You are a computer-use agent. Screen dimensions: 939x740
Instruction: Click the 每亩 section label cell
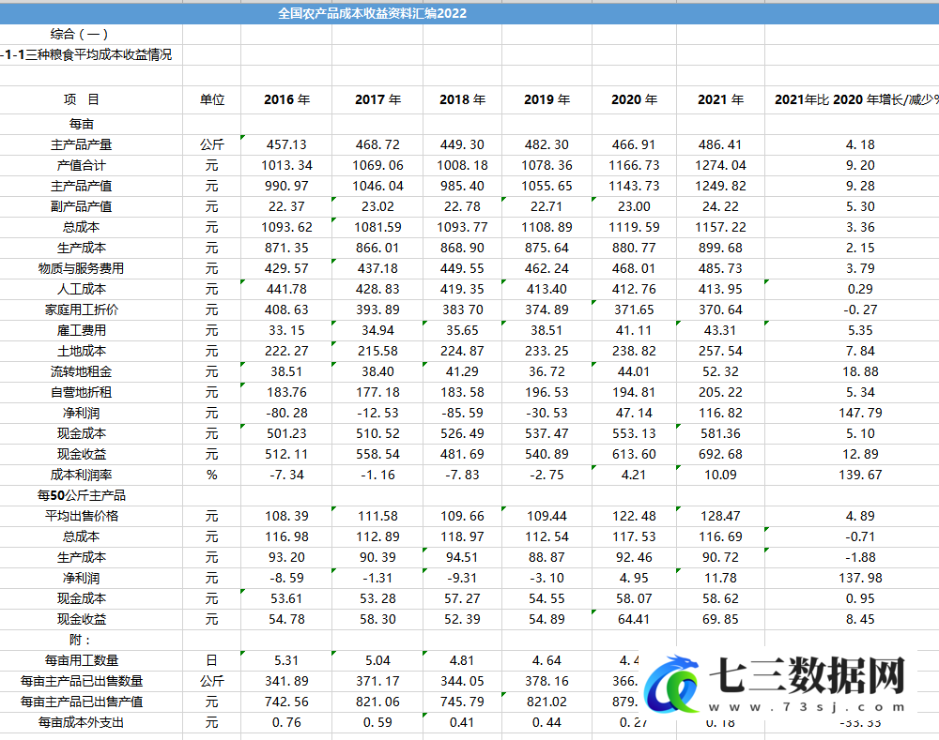82,124
